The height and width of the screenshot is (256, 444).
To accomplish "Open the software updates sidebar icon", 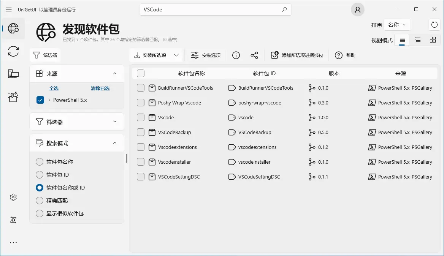I will click(x=13, y=51).
